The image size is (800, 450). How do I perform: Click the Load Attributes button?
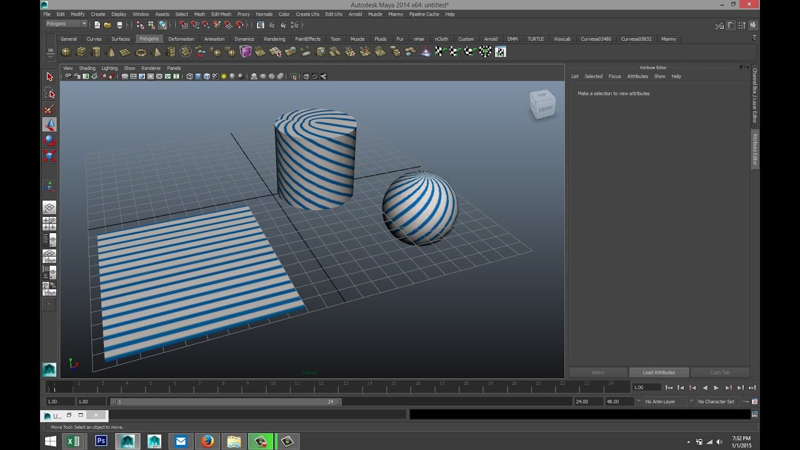pyautogui.click(x=659, y=372)
